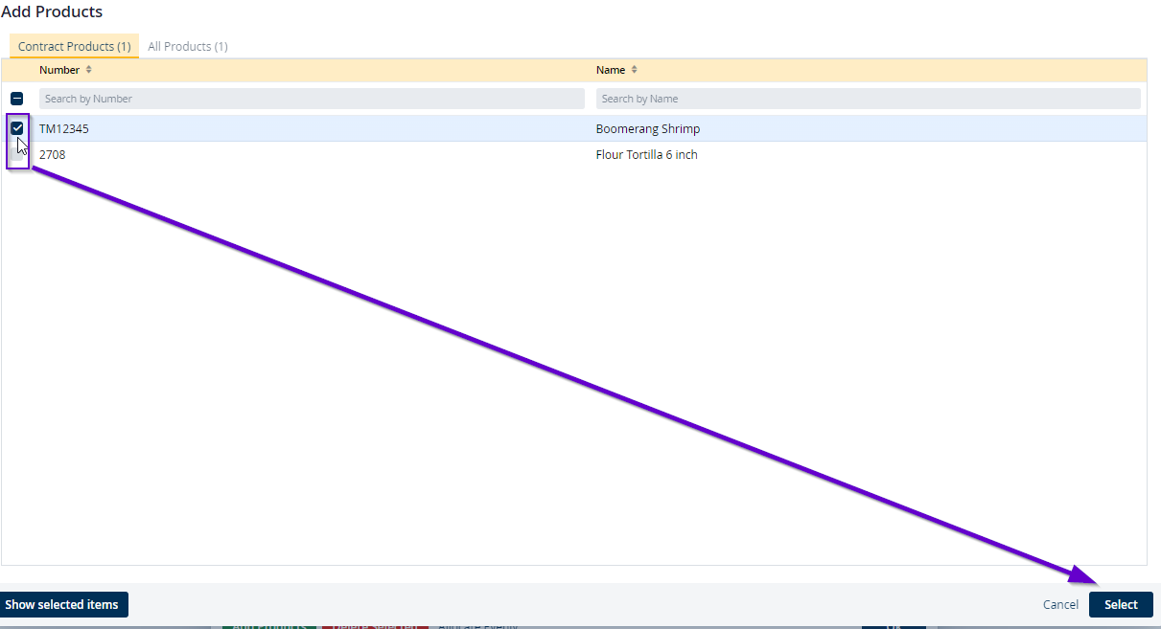
Task: Click the Name column header label
Action: tap(611, 70)
